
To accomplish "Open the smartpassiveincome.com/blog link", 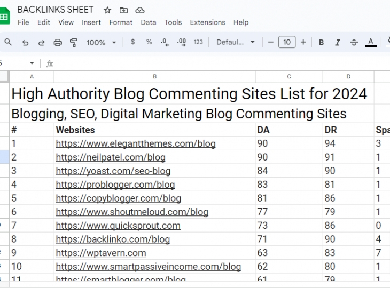I will click(148, 267).
